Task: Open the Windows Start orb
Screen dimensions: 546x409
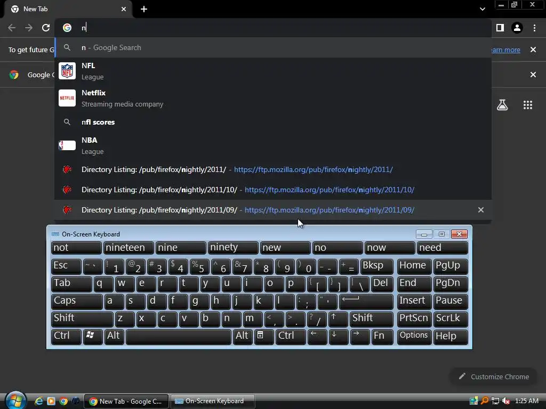Action: tap(15, 400)
